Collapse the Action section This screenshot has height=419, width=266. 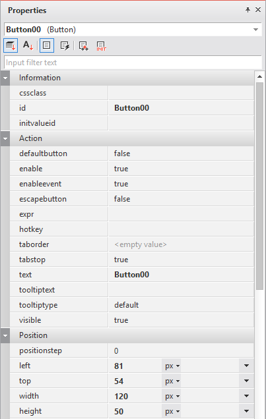(5, 139)
